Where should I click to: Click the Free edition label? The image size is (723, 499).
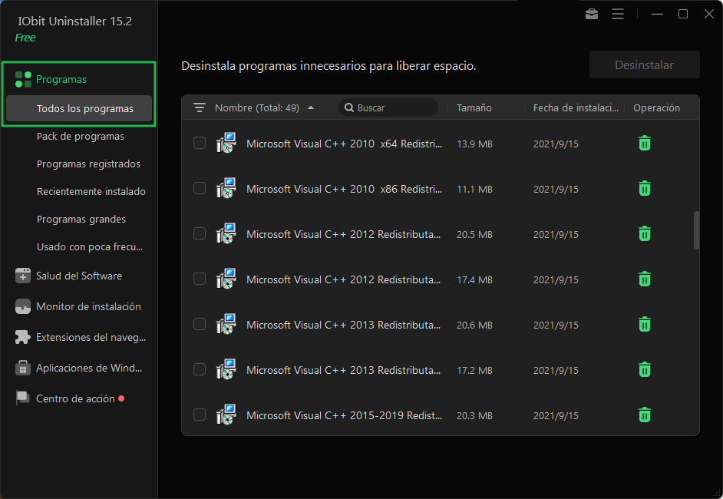coord(25,38)
